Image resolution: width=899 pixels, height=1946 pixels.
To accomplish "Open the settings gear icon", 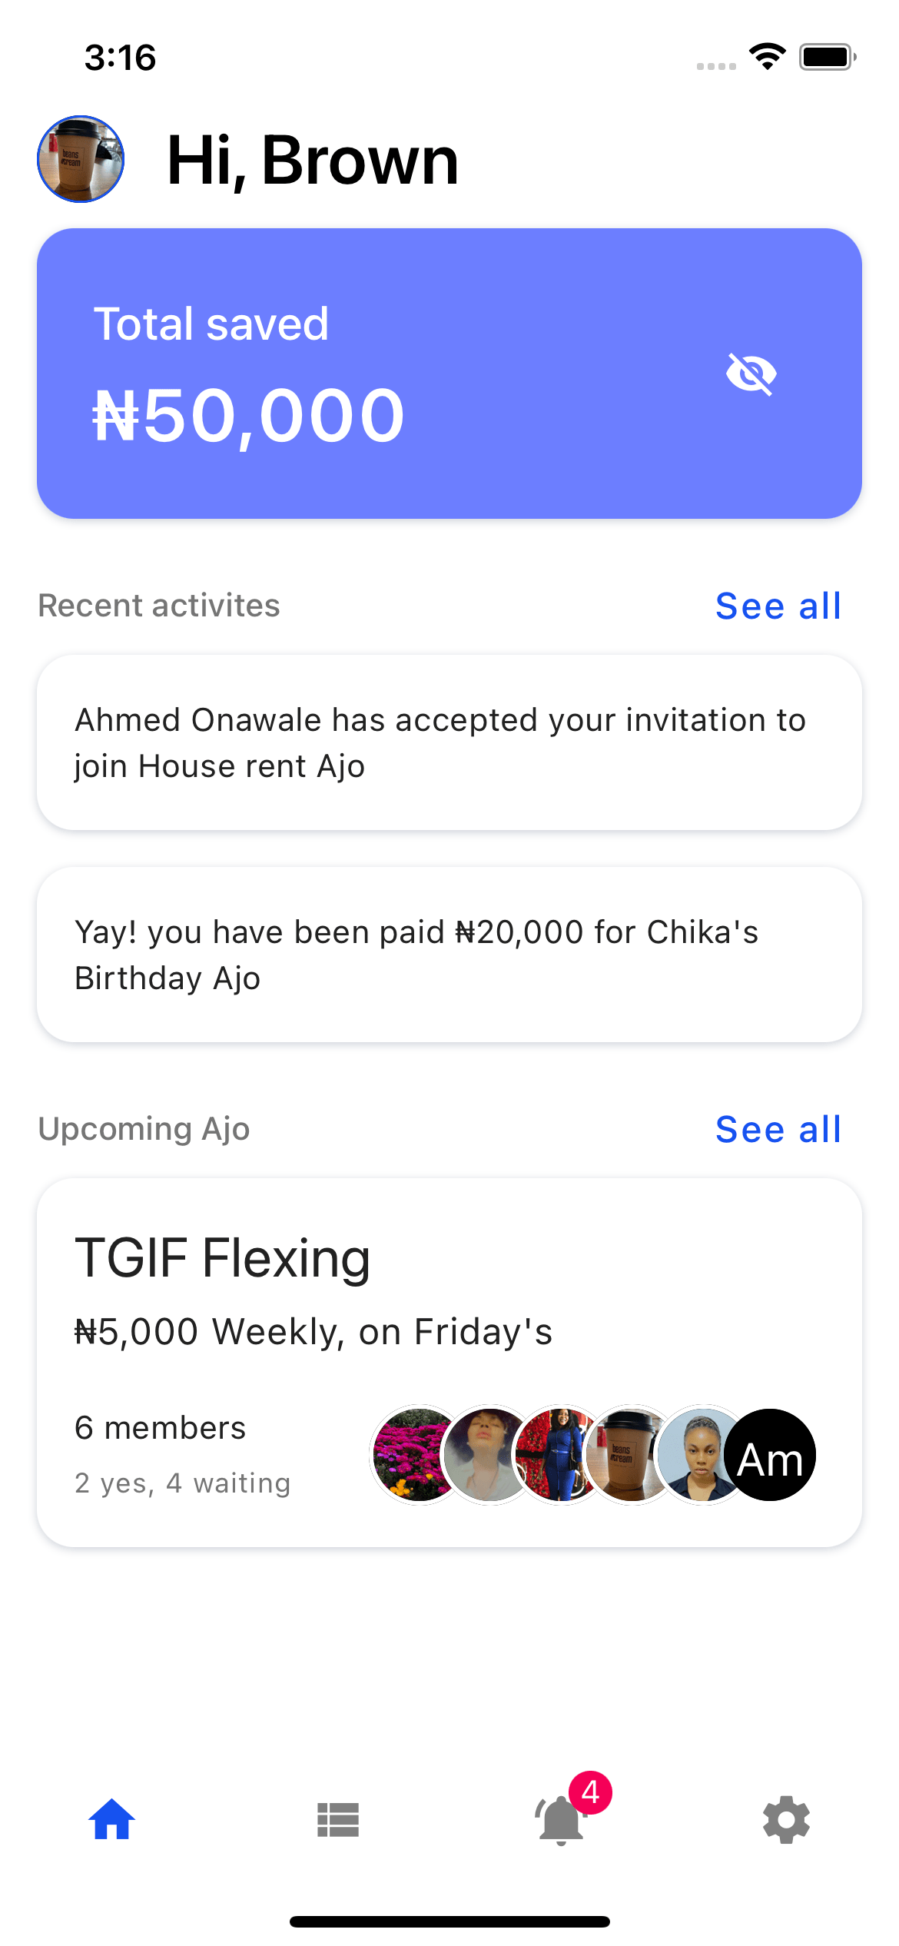I will pyautogui.click(x=786, y=1820).
